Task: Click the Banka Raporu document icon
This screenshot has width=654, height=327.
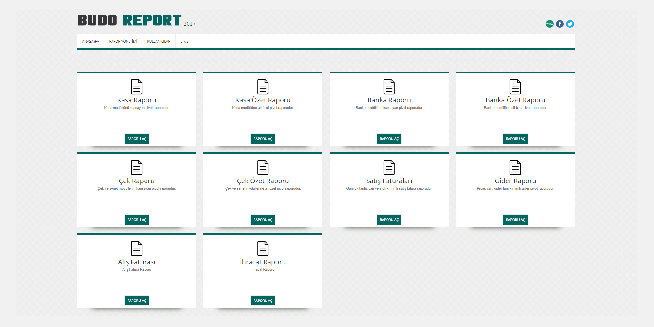Action: 389,87
